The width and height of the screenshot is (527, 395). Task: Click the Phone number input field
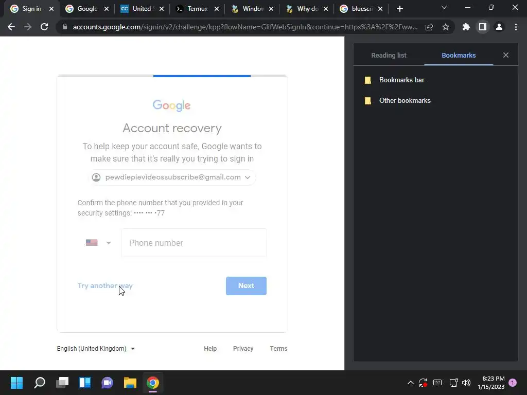click(194, 243)
